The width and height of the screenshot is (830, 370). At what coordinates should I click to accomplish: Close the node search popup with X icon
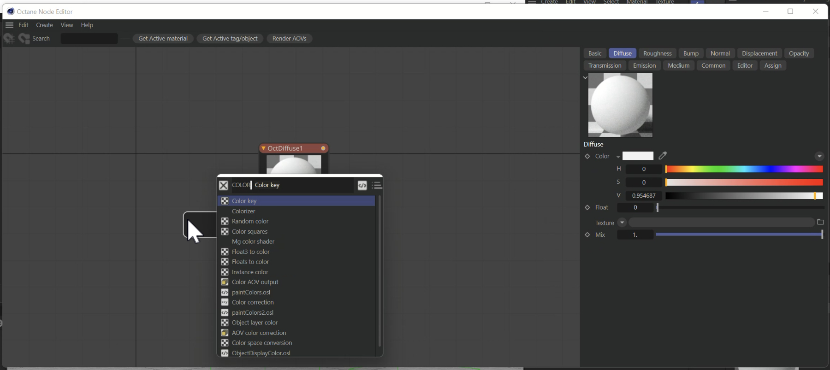pos(224,185)
